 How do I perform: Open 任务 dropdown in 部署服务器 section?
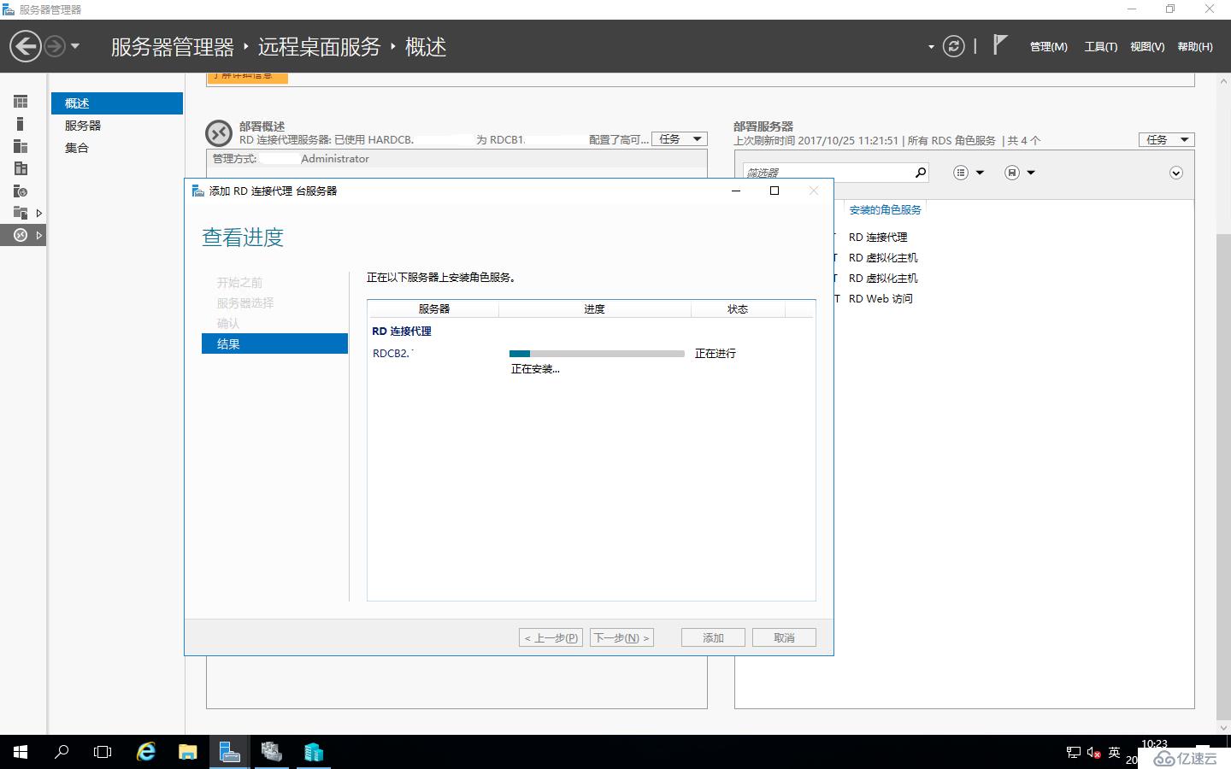tap(1167, 139)
